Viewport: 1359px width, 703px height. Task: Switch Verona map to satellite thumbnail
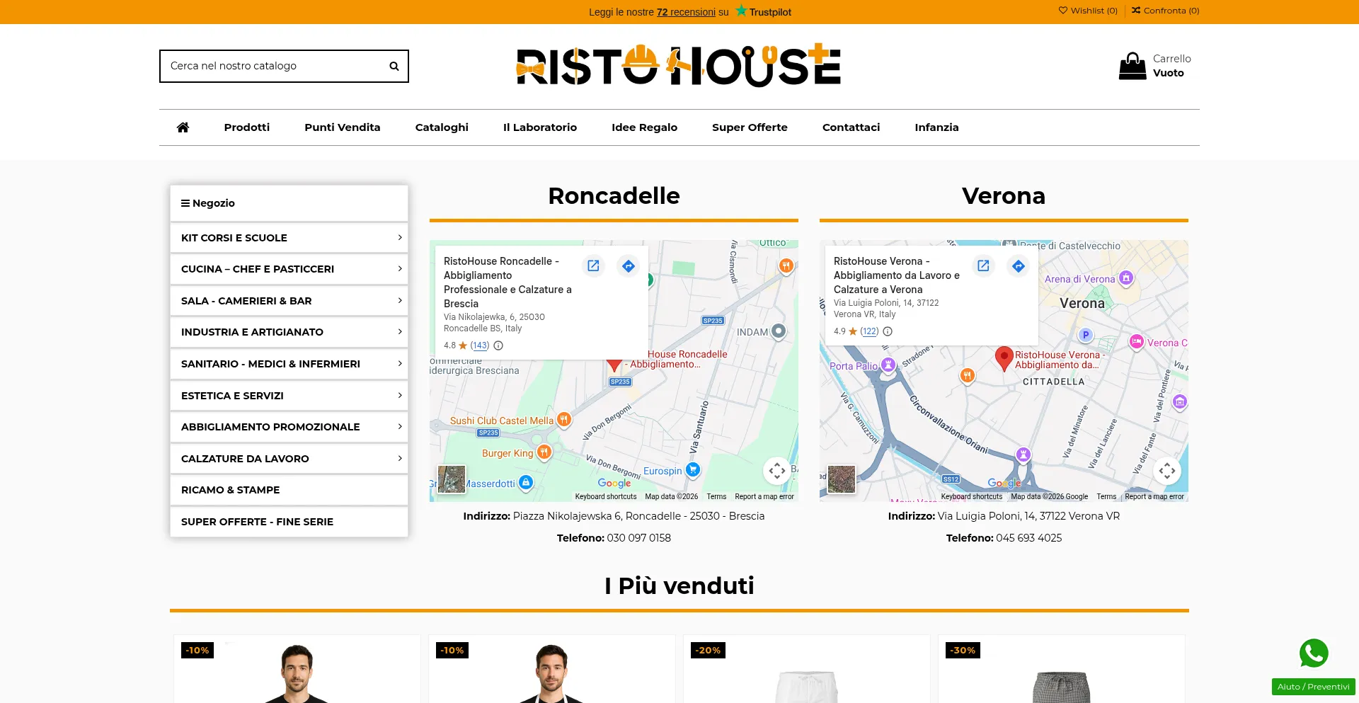tap(842, 479)
